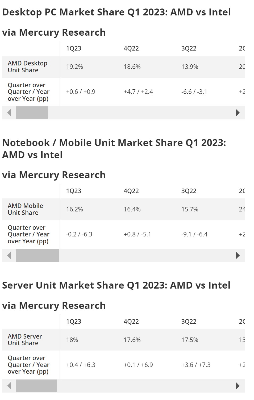Click the 17.5% server share cell

click(x=190, y=340)
